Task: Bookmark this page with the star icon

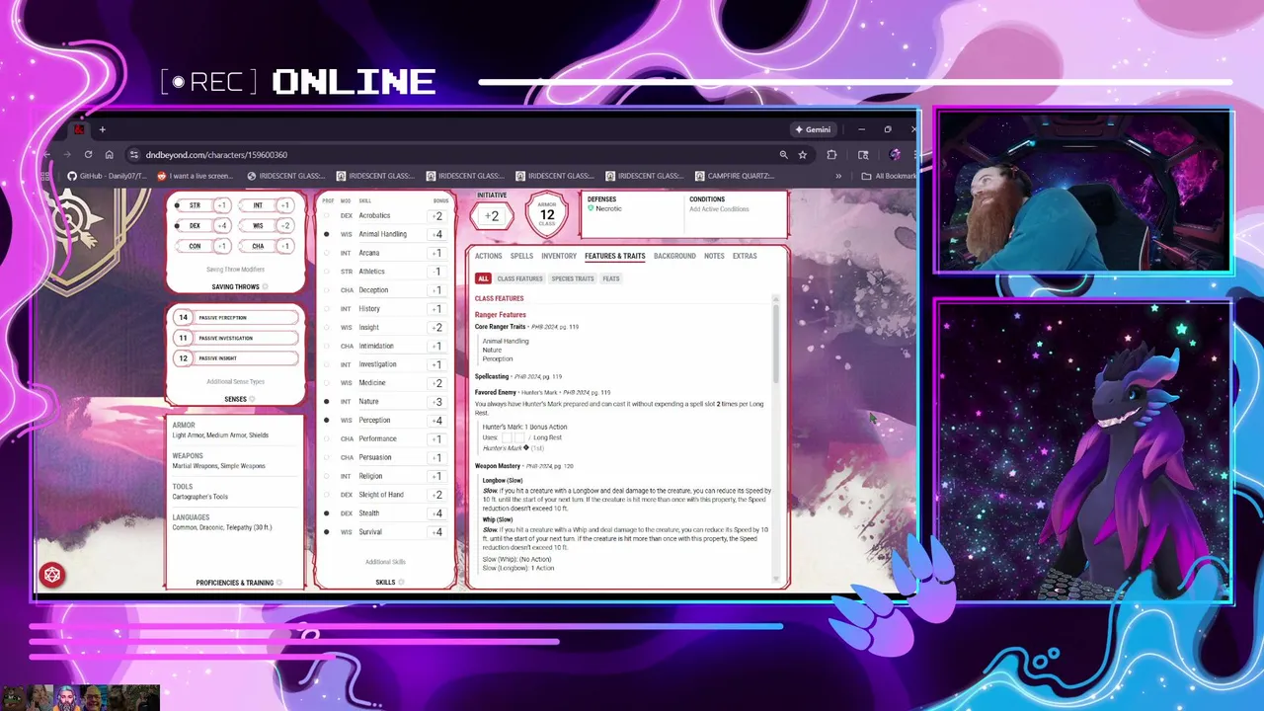Action: pos(803,155)
